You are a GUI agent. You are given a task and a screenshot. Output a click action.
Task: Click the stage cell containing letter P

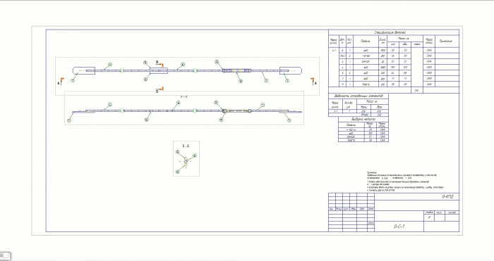429,217
